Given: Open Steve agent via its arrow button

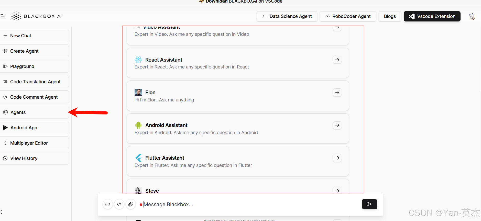Looking at the screenshot, I should 337,191.
